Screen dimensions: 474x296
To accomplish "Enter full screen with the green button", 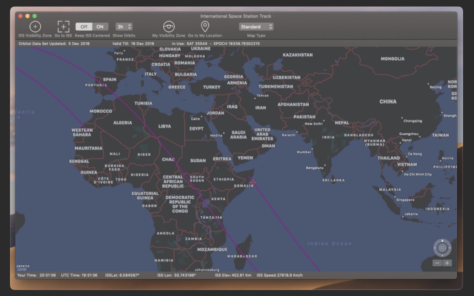I will [x=34, y=16].
